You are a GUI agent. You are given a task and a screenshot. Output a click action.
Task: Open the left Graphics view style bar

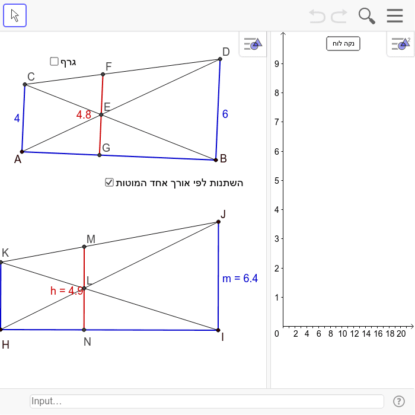click(x=253, y=44)
